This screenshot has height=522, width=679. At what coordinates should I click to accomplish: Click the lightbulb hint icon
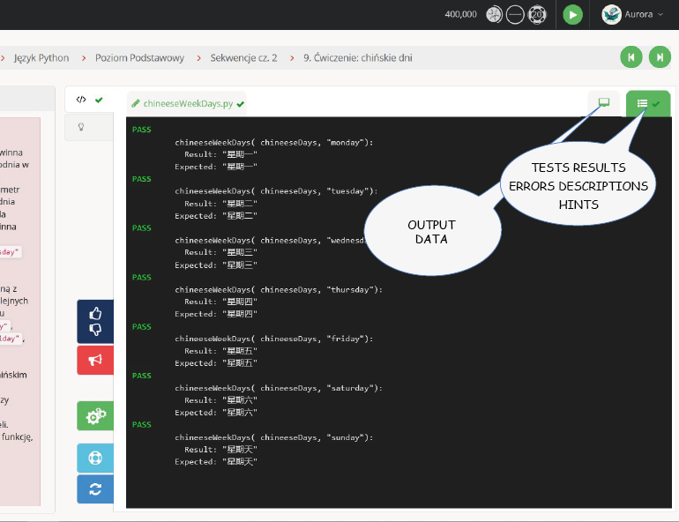(x=81, y=127)
